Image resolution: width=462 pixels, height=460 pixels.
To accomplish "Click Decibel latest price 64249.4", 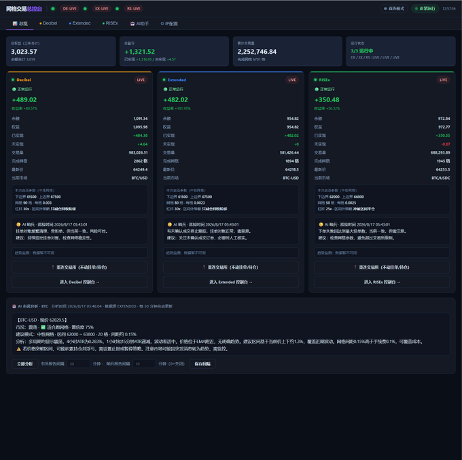I will pyautogui.click(x=140, y=169).
